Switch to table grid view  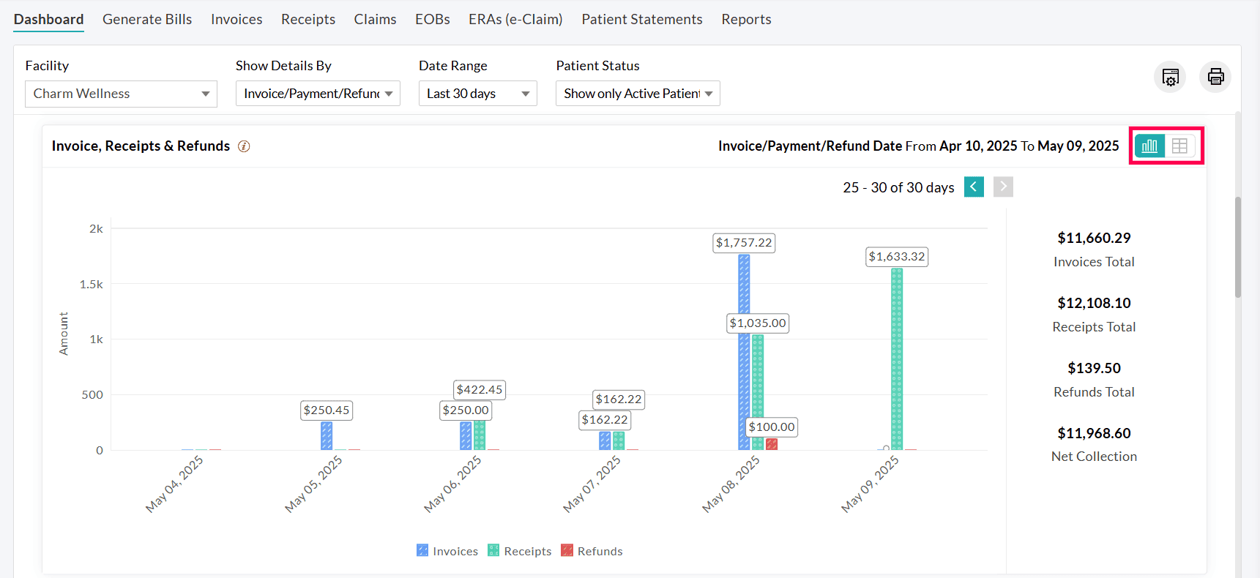pos(1179,146)
